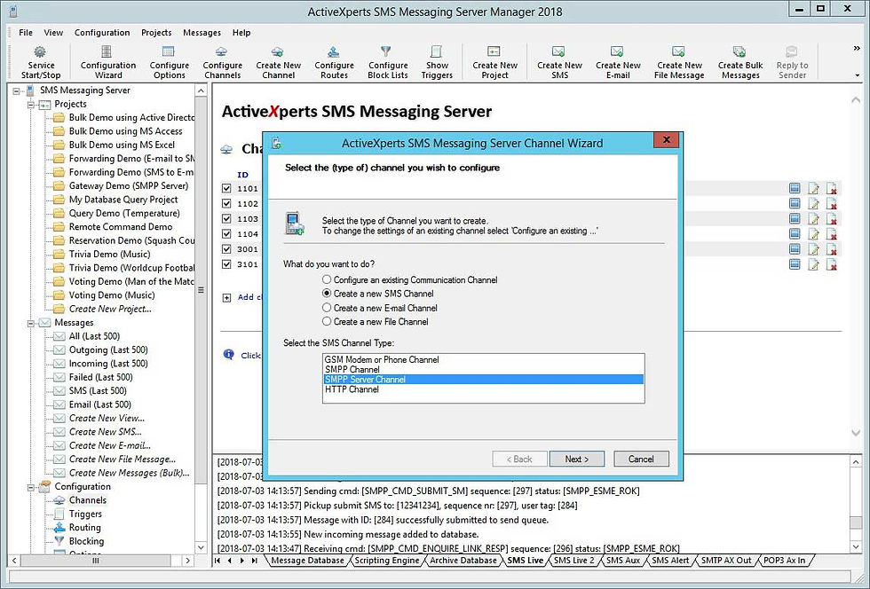This screenshot has width=870, height=589.
Task: Click view icon for channel 3101
Action: (x=795, y=264)
